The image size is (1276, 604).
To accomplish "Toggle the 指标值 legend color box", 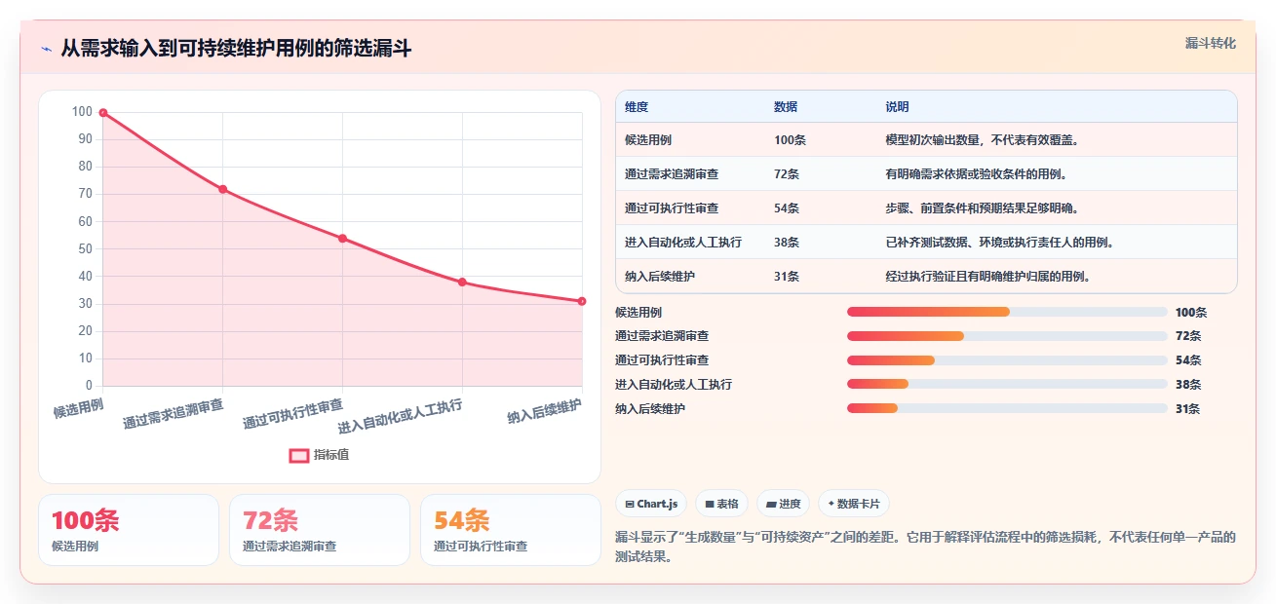I will (x=299, y=455).
